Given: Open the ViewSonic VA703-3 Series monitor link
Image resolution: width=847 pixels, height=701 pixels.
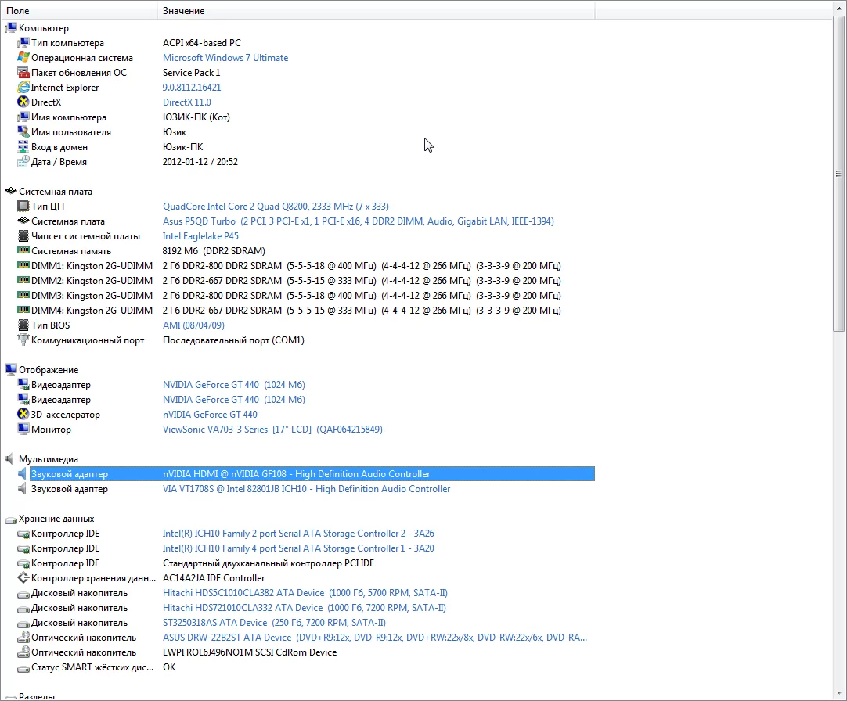Looking at the screenshot, I should click(272, 430).
